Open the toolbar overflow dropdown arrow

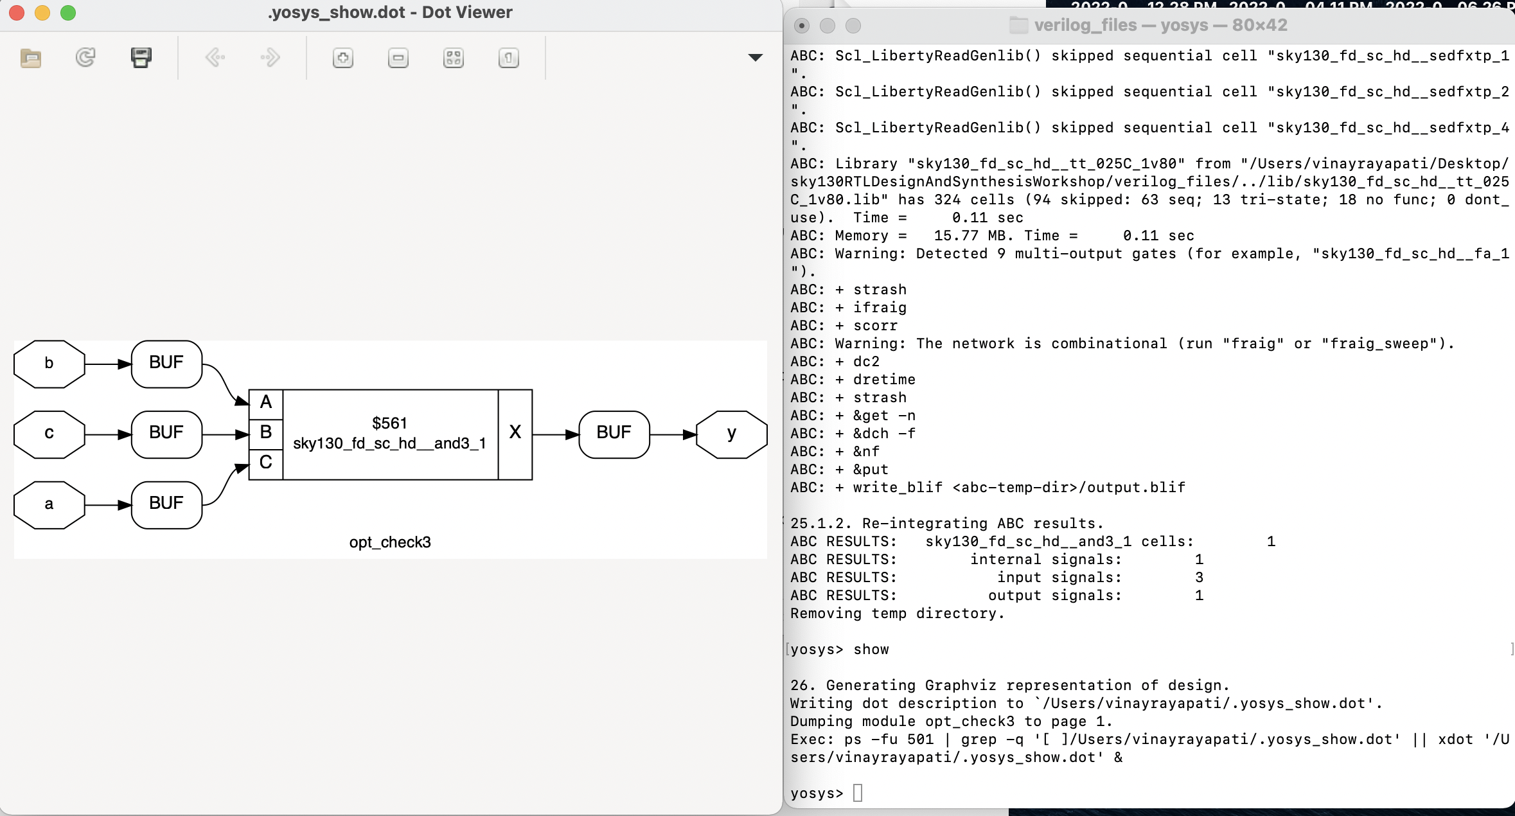tap(755, 58)
